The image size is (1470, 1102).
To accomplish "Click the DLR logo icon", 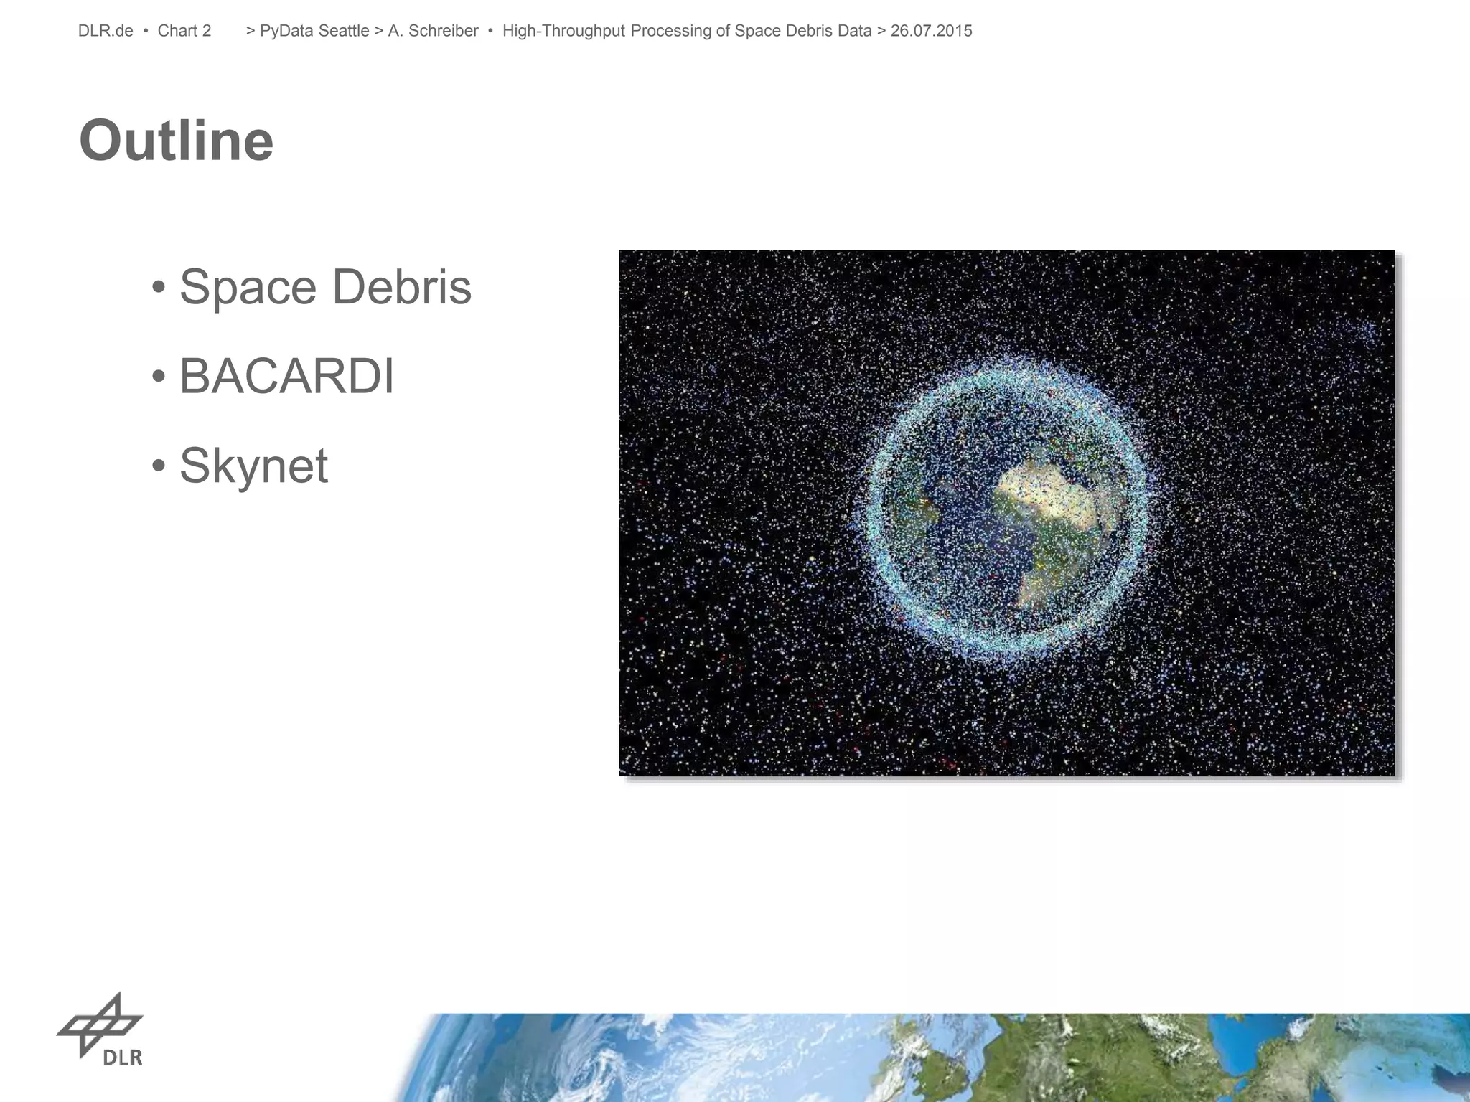I will (x=100, y=1025).
